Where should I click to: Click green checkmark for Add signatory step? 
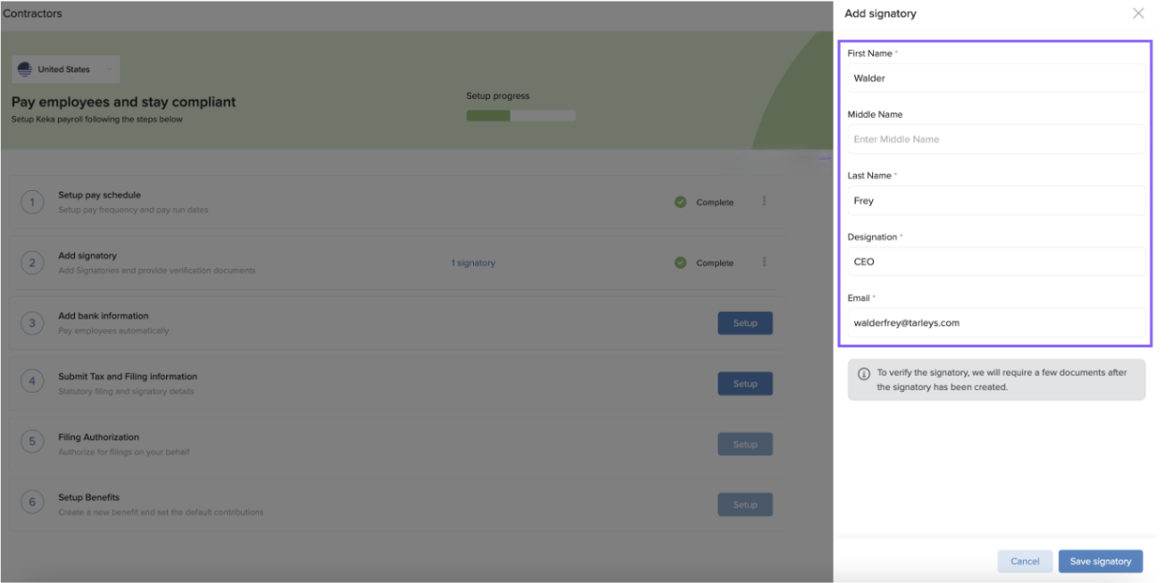pyautogui.click(x=681, y=263)
